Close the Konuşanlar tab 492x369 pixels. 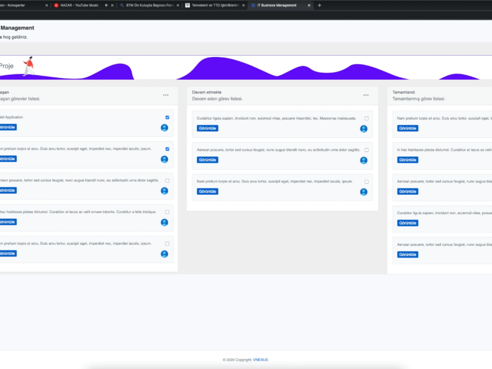point(47,5)
